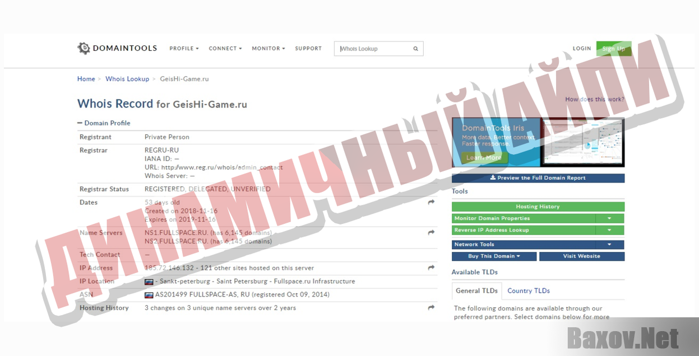
Task: Expand Monitor Domain Properties dropdown arrow
Action: 610,218
